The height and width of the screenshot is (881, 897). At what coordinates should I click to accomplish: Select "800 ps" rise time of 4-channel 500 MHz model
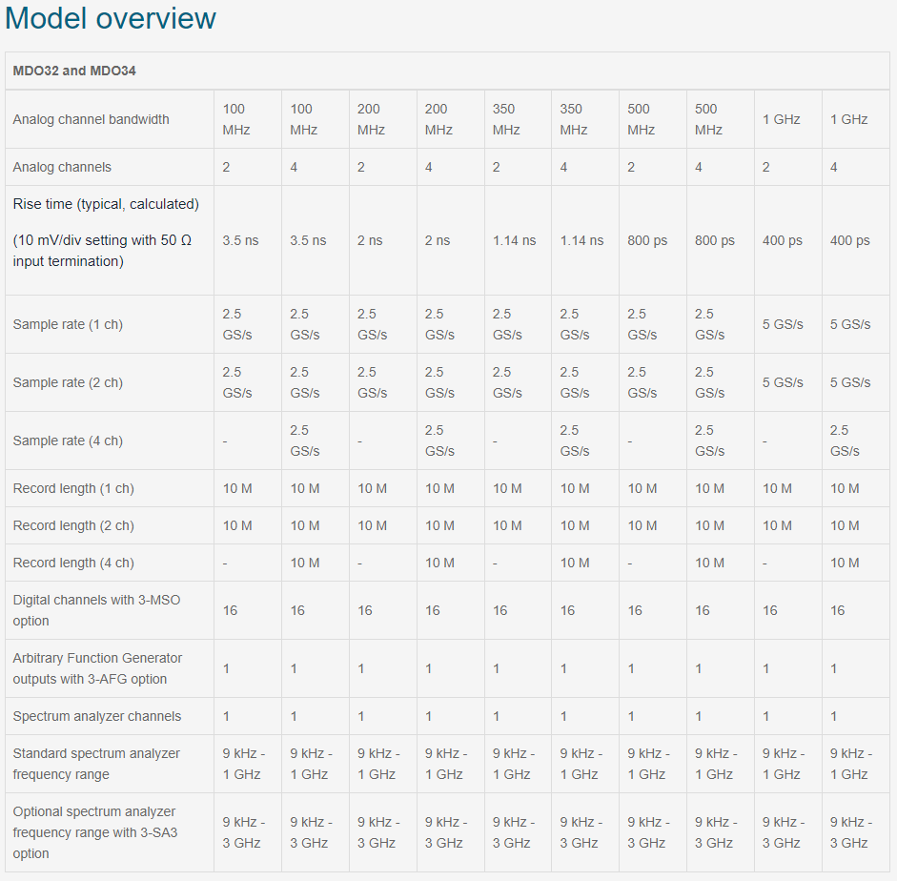click(715, 240)
